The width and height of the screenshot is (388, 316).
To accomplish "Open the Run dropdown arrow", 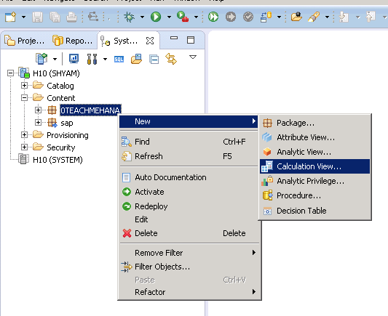I will (169, 17).
